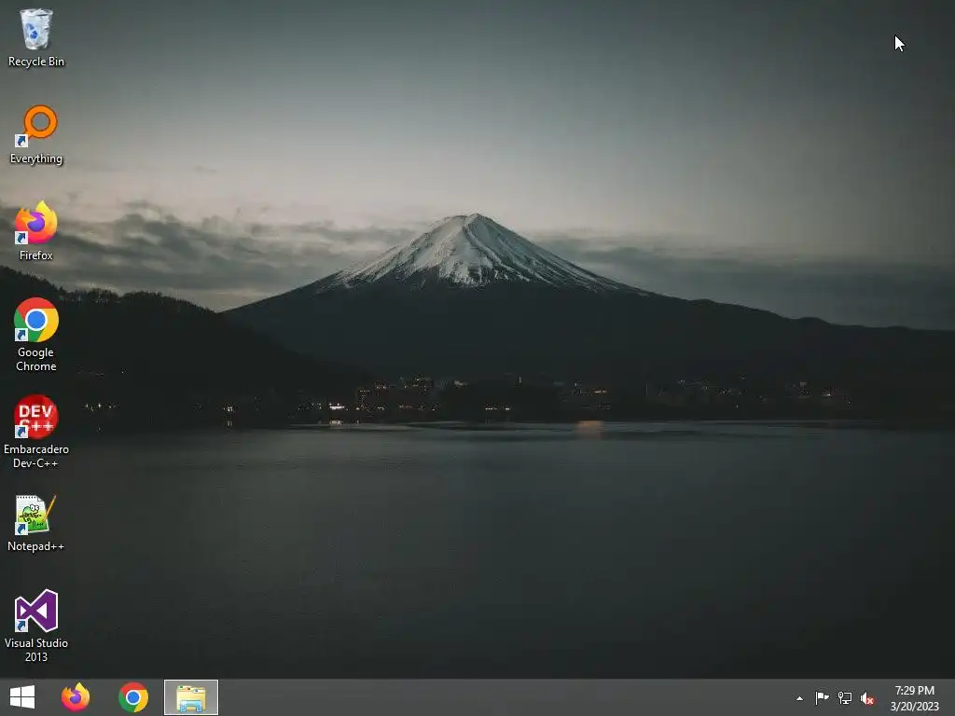The image size is (955, 716).
Task: Open File Explorer from the taskbar
Action: click(x=191, y=697)
